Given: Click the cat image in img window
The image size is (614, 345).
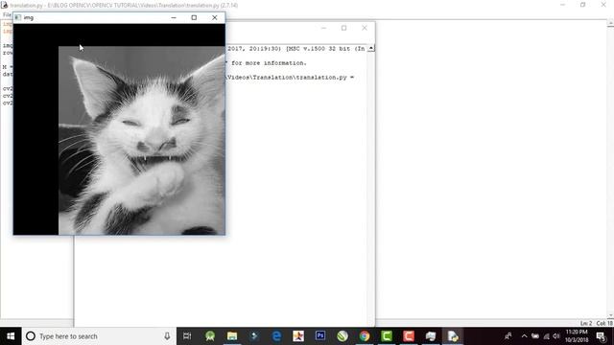Looking at the screenshot, I should [x=142, y=141].
